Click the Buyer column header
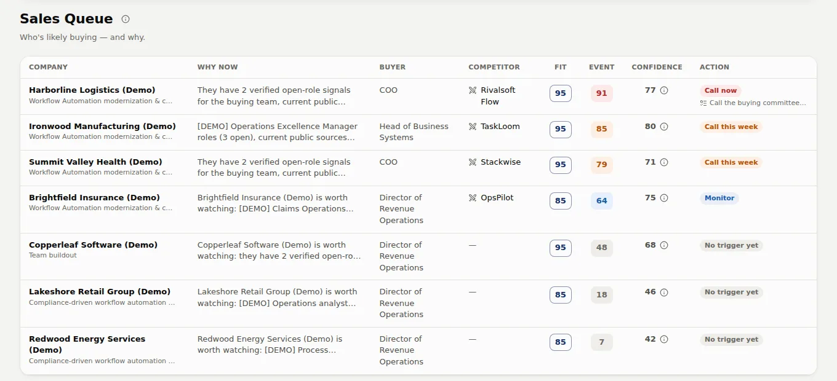The height and width of the screenshot is (381, 837). coord(393,67)
